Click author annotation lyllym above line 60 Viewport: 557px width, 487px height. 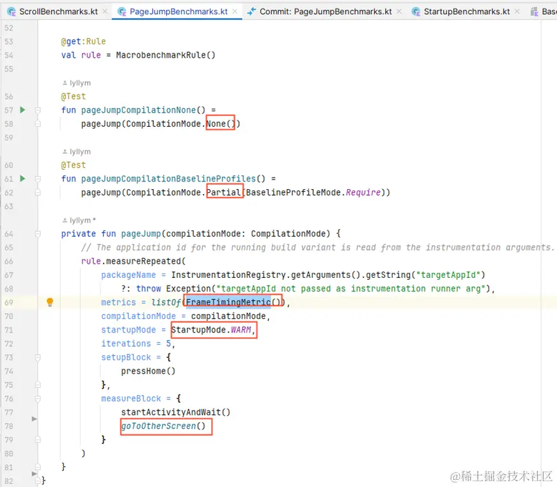click(77, 152)
